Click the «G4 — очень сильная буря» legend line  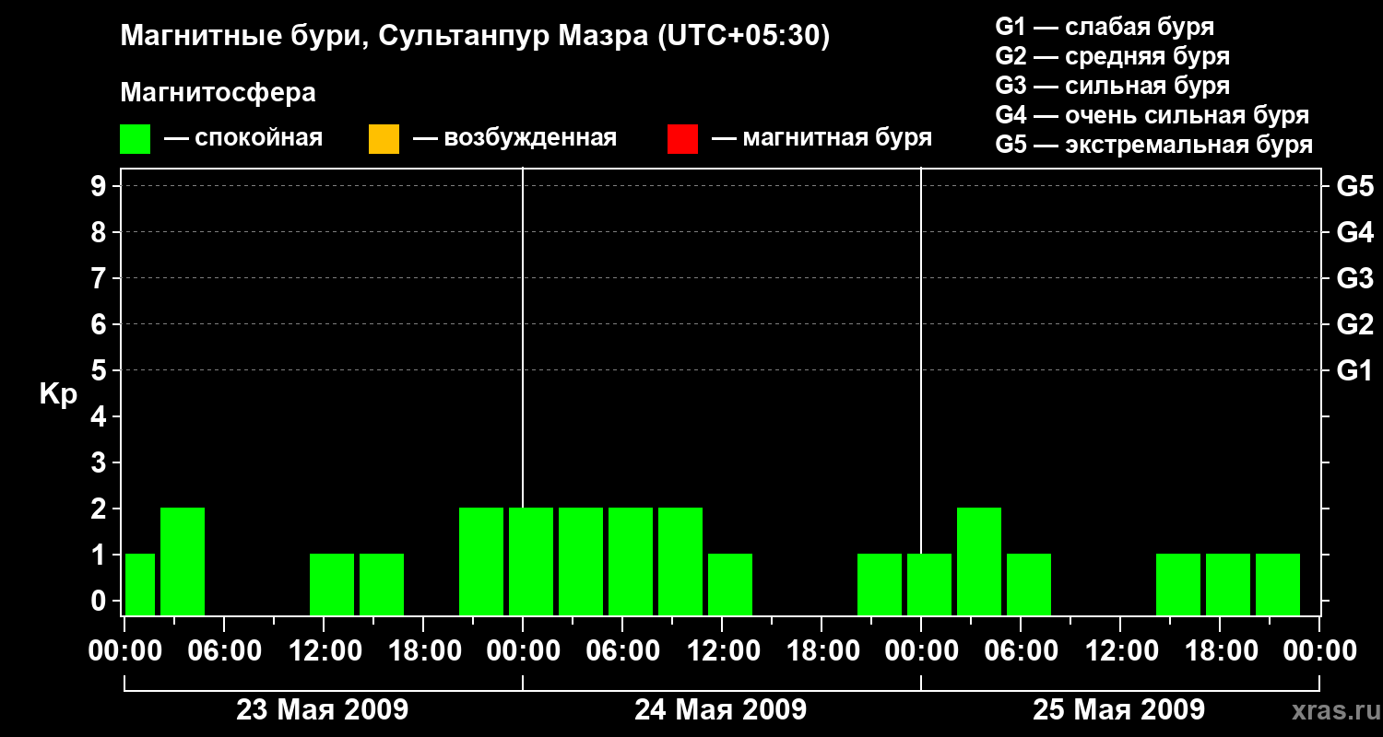[1152, 115]
